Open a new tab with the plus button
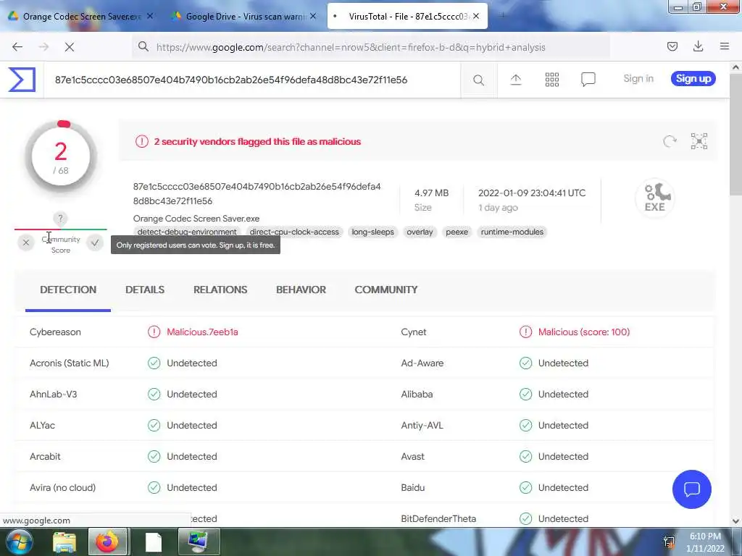 pos(502,16)
